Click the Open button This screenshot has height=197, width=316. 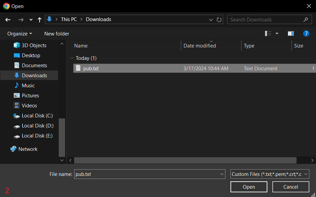click(249, 187)
